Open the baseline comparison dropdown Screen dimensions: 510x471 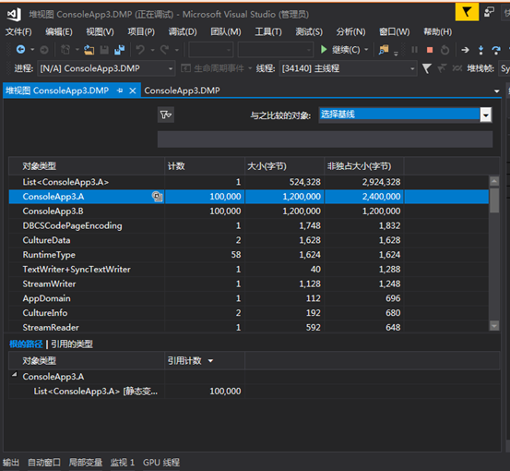click(486, 115)
